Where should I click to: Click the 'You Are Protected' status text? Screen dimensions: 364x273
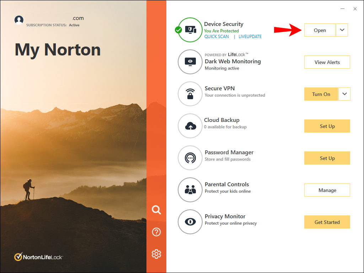coord(221,31)
